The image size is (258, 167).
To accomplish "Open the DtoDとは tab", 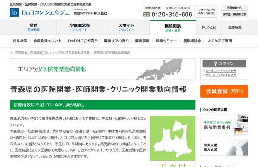I will (x=209, y=27).
